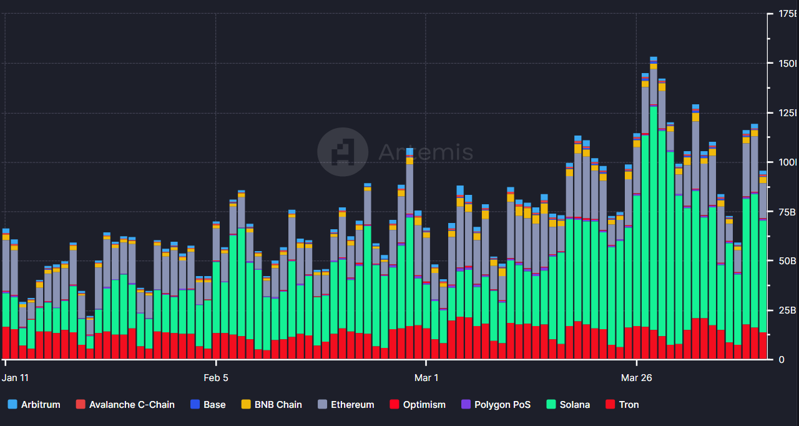Toggle the Tron series off in the legend
Screen dimensions: 799x426
coord(622,404)
